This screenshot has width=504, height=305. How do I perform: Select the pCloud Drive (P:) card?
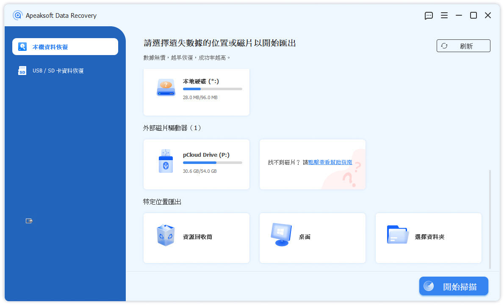tap(197, 164)
